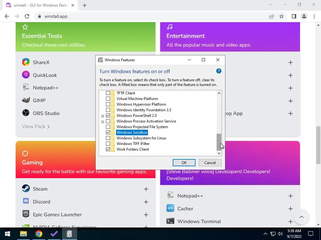The height and width of the screenshot is (240, 321).
Task: Enable Windows Subsystem for Linux checkbox
Action: [108, 138]
